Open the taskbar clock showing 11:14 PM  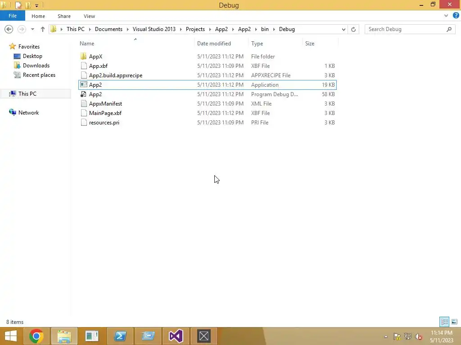[x=441, y=336]
